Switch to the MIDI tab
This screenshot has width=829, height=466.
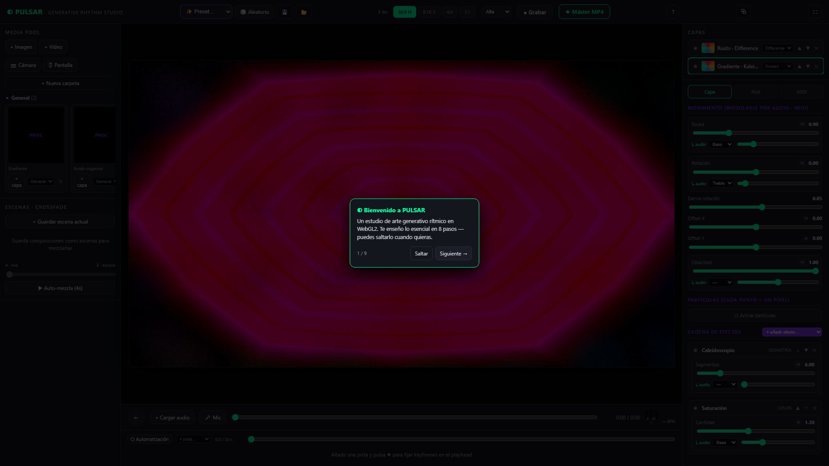tap(801, 92)
